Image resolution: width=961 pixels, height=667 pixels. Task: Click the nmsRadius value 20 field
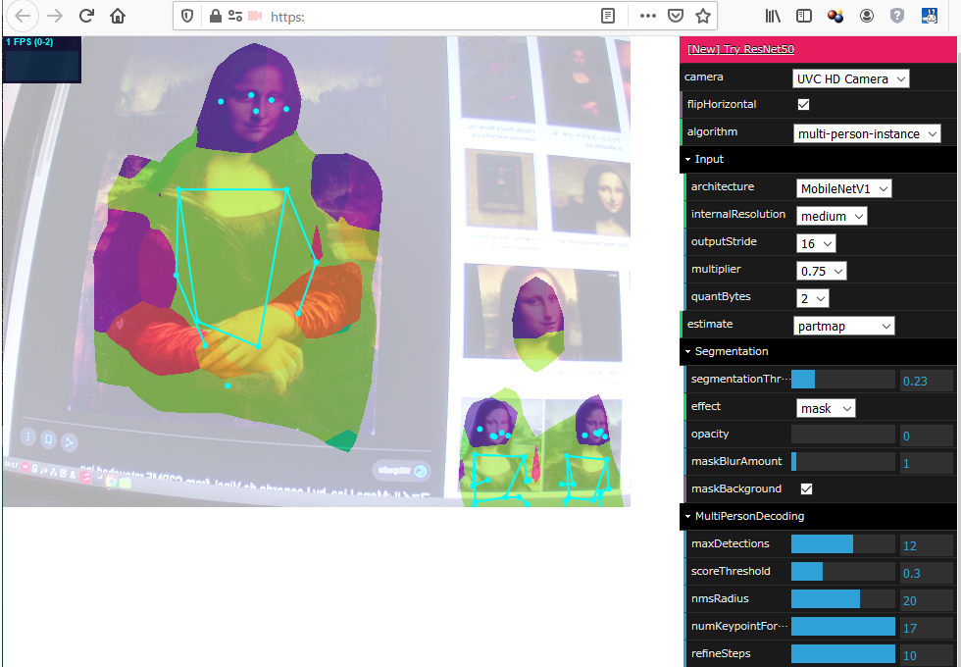[x=926, y=600]
